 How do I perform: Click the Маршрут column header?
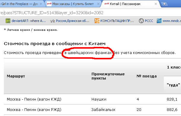pos(16,76)
